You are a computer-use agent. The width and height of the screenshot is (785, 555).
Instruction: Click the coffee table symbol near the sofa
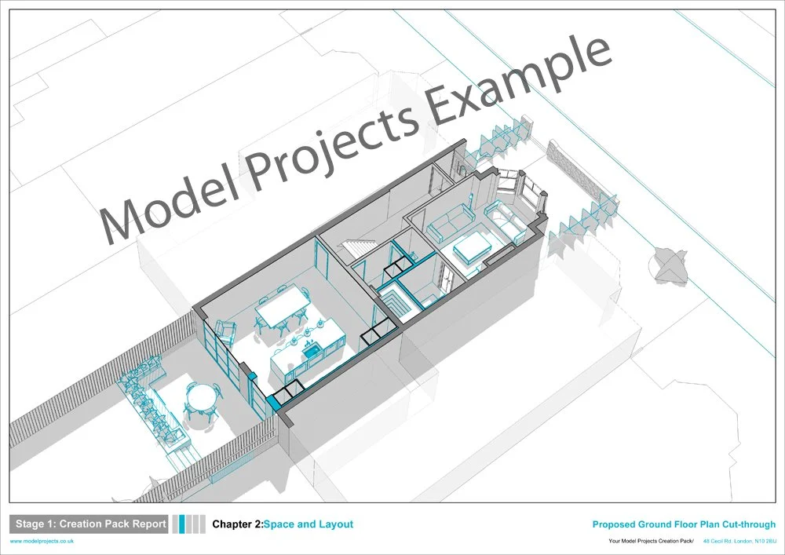472,246
